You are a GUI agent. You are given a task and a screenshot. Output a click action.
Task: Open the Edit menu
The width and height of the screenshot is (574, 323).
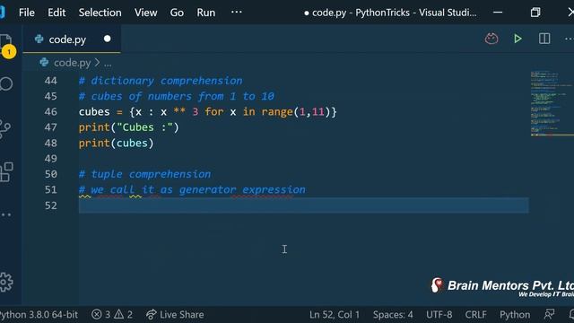(57, 13)
